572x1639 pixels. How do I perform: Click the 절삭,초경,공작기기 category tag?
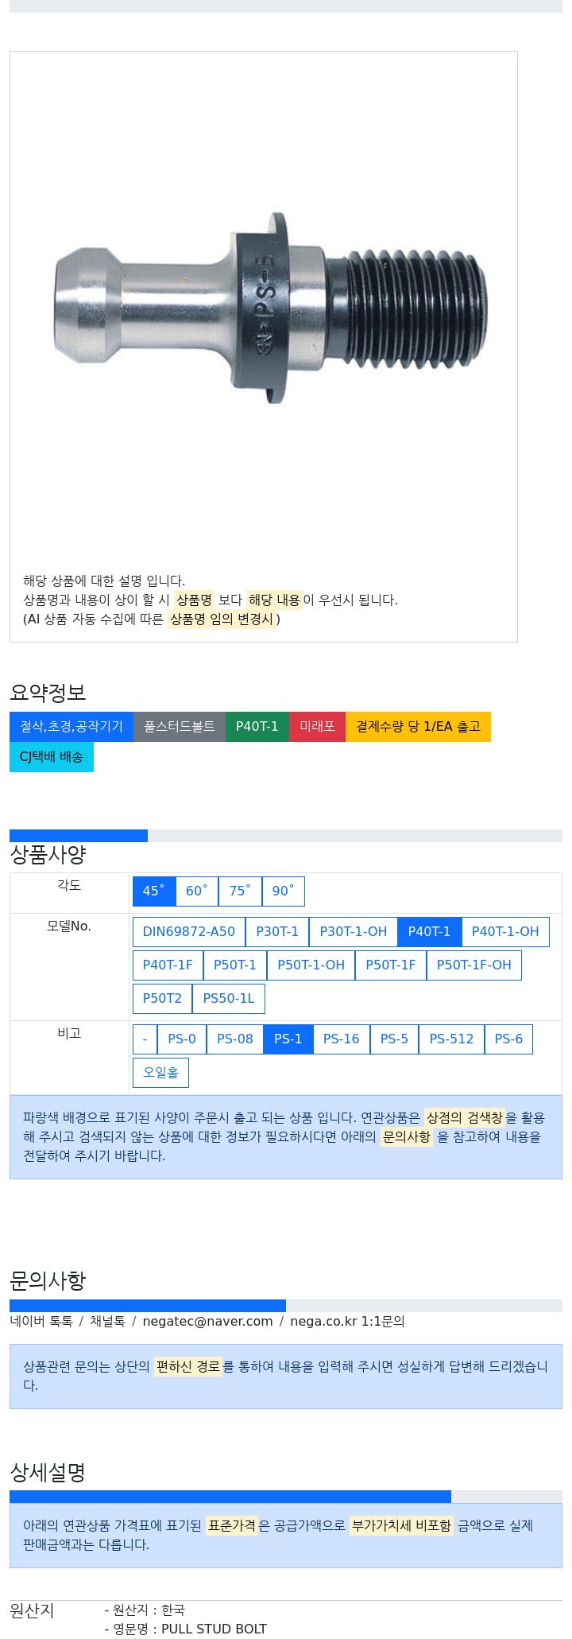pos(71,726)
